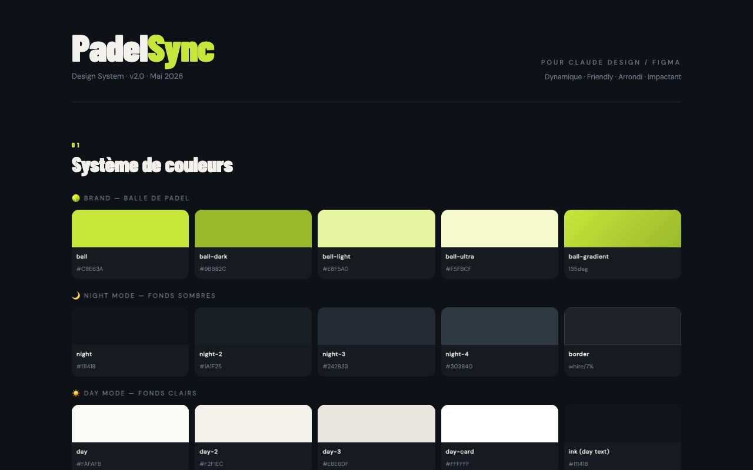Click hex value #F5FBCF
The image size is (753, 470).
[x=459, y=269]
